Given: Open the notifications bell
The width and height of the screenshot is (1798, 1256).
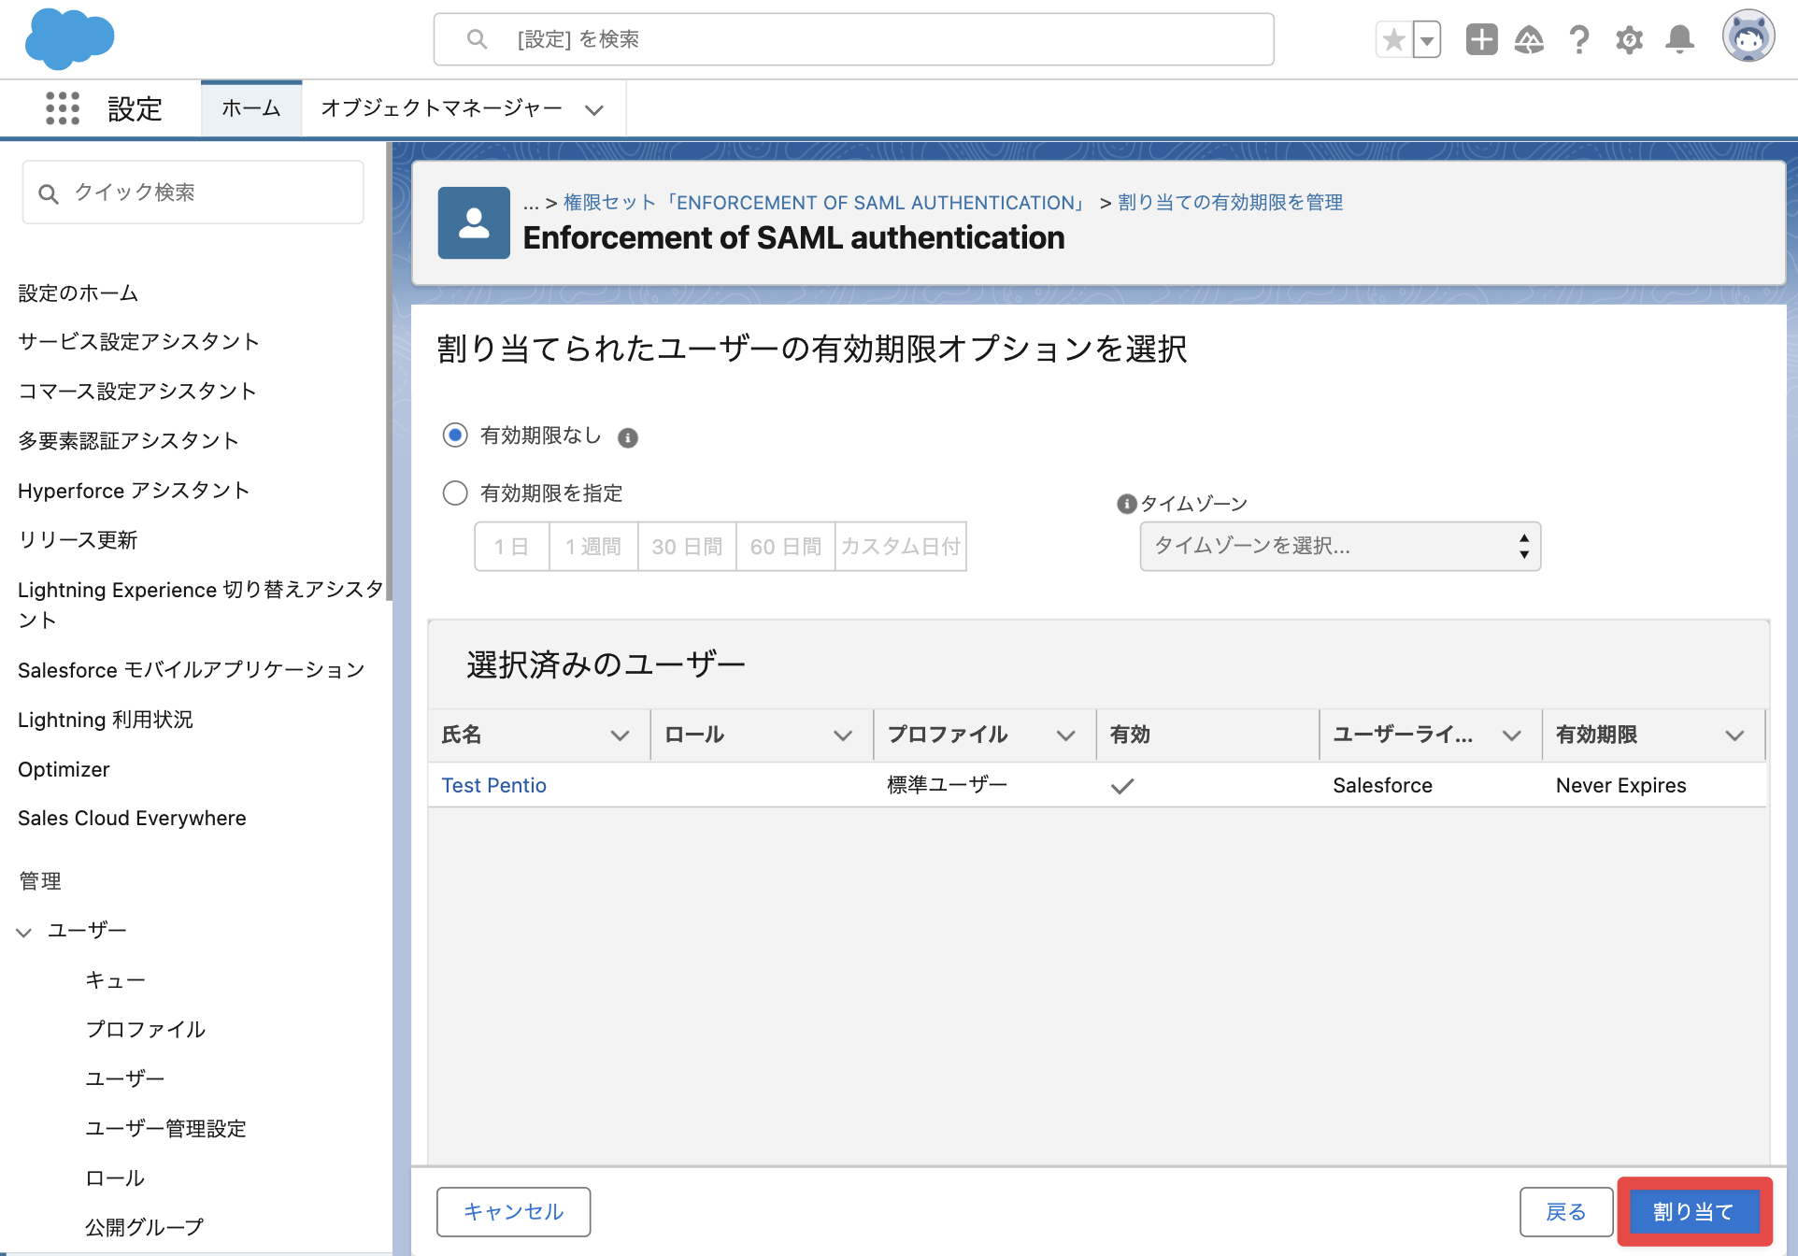Looking at the screenshot, I should tap(1679, 39).
